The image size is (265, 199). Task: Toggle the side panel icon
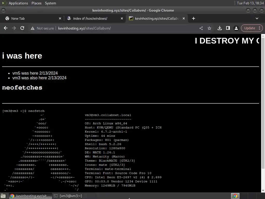[228, 28]
